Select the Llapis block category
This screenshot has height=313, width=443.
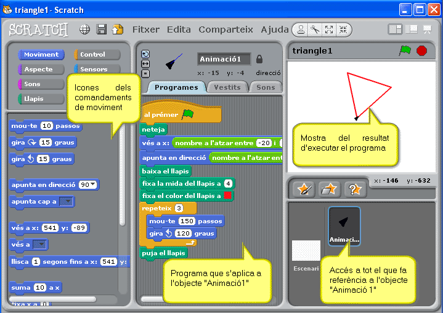41,98
